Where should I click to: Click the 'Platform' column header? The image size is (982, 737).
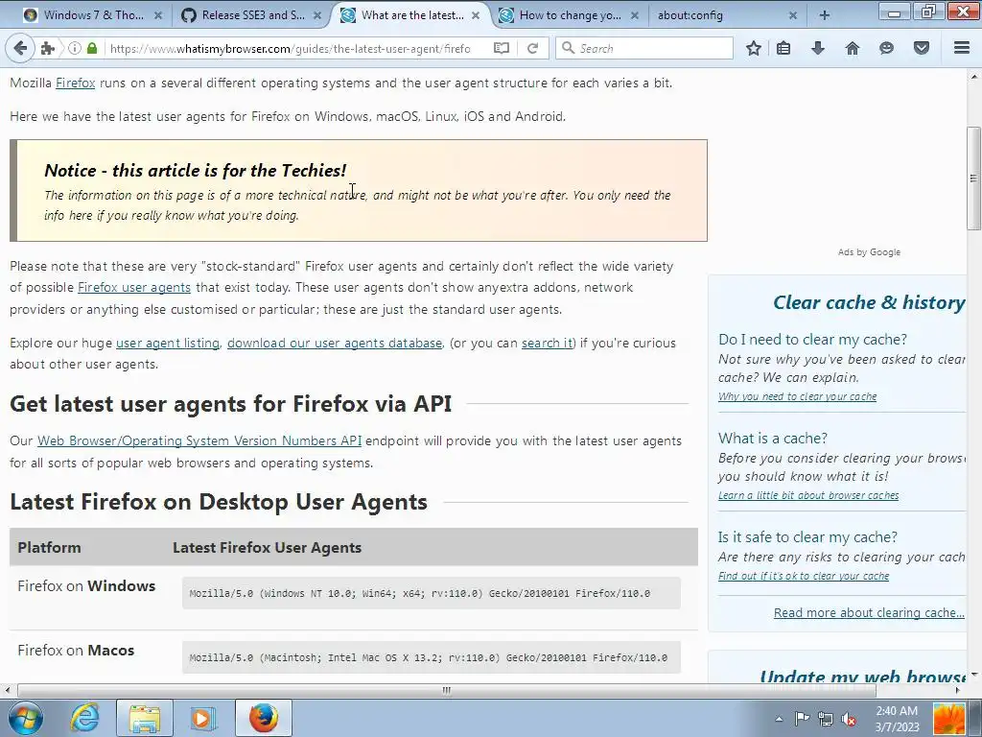(49, 548)
